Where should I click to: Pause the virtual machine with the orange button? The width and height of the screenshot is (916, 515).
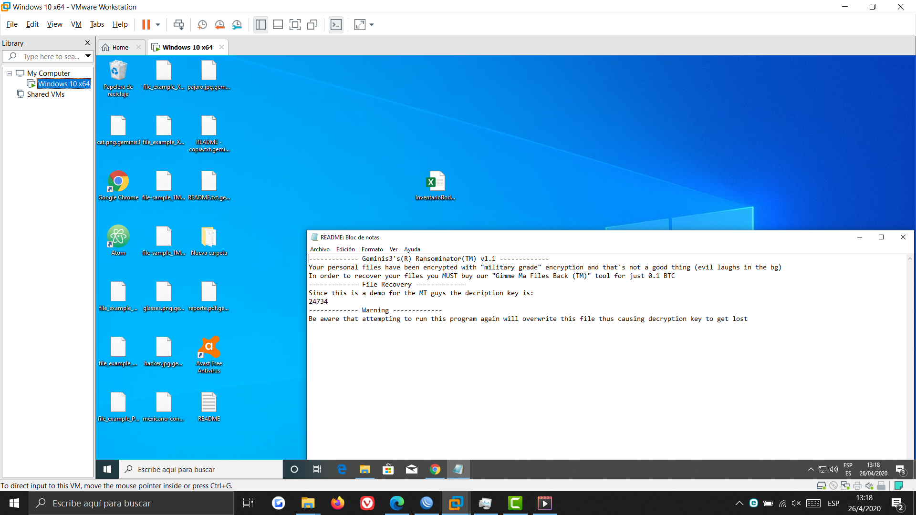pos(146,24)
